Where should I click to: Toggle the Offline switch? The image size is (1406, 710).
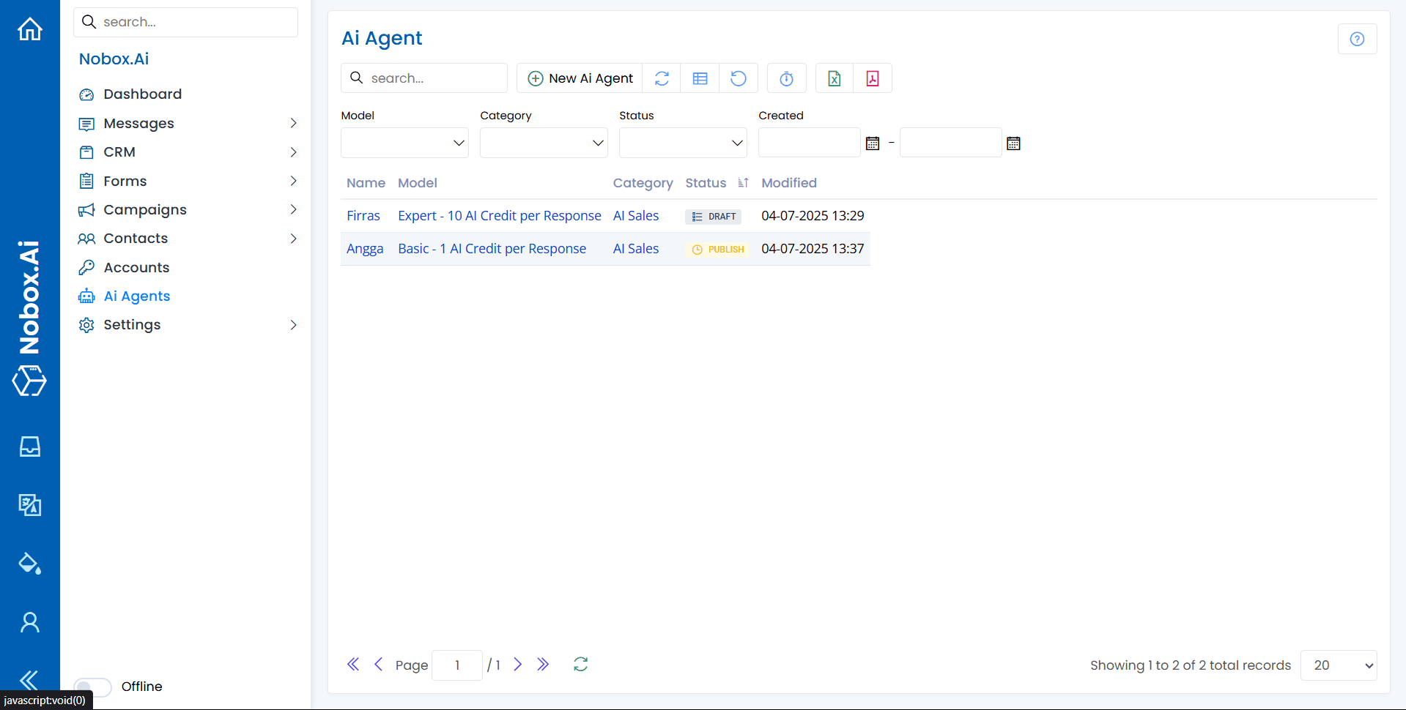[92, 687]
